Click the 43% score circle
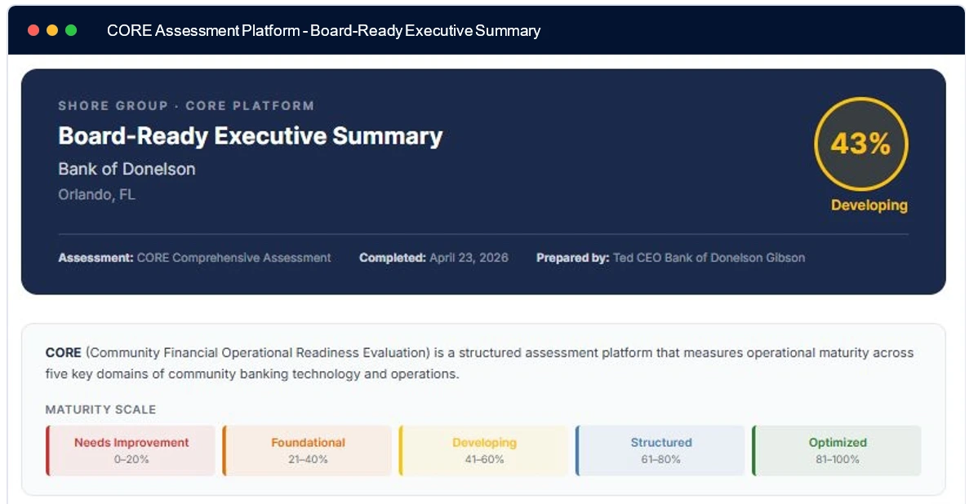This screenshot has height=504, width=969. (x=861, y=144)
